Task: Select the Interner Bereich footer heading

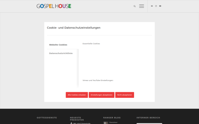Action: tap(148, 118)
